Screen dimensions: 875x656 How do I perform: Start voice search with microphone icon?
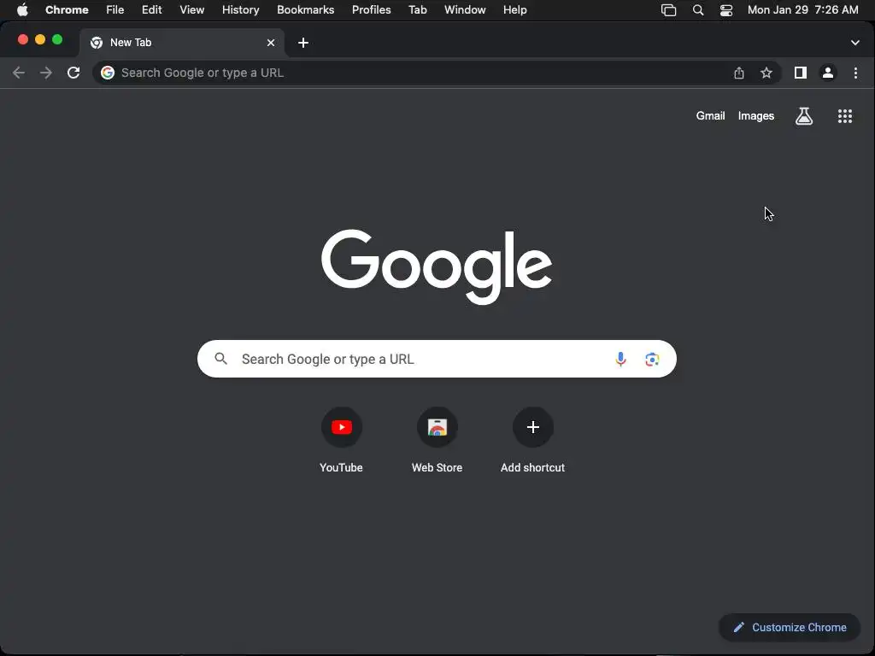pyautogui.click(x=620, y=360)
